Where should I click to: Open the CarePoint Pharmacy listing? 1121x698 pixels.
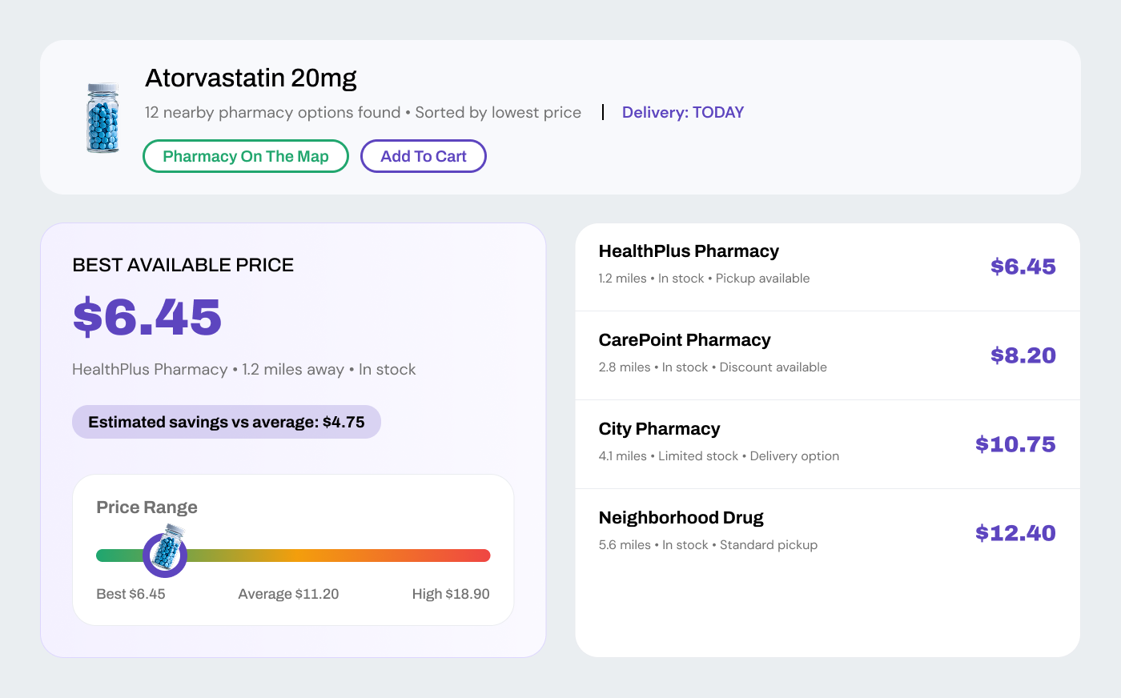click(828, 355)
